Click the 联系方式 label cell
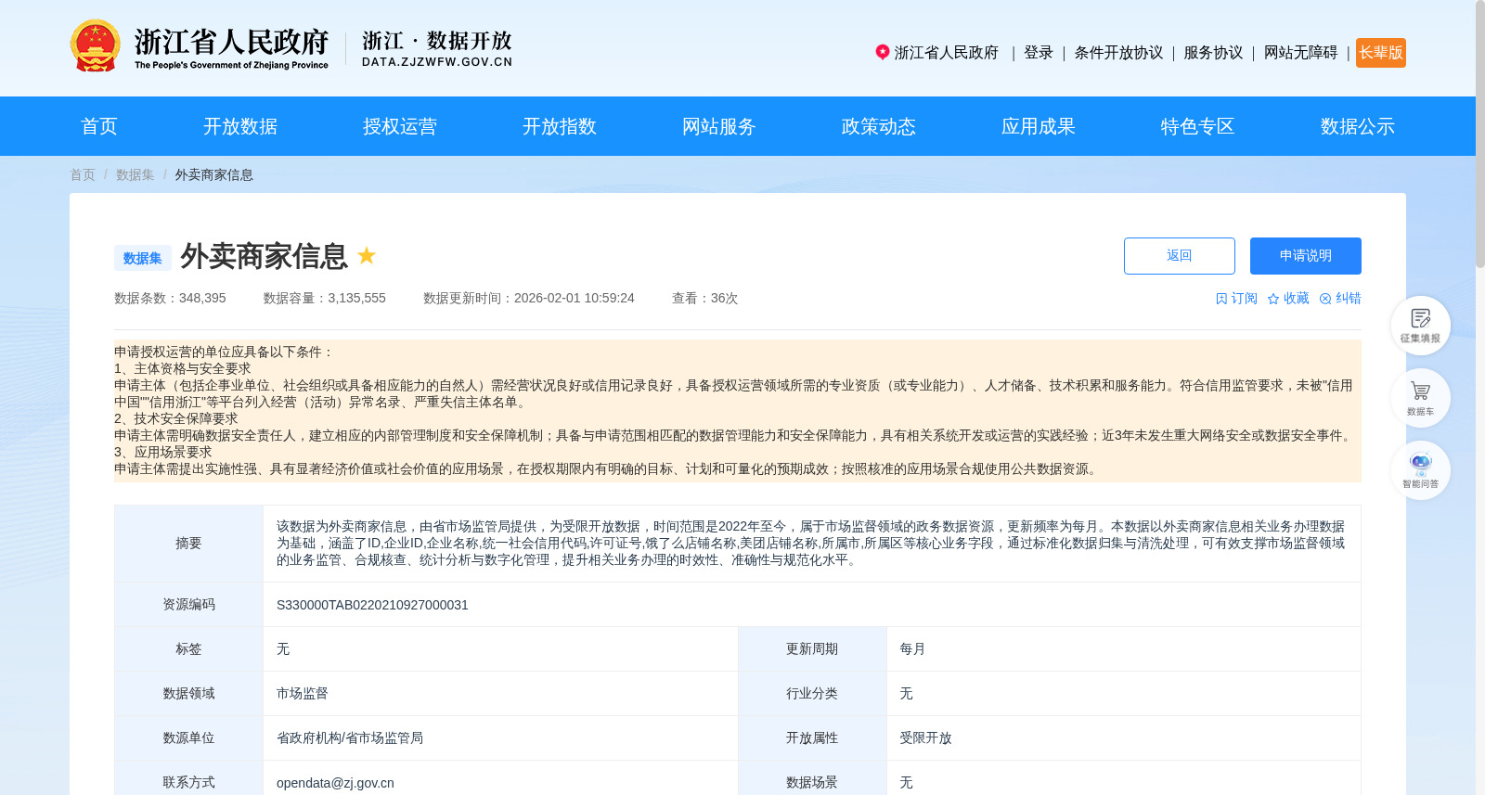Image resolution: width=1485 pixels, height=795 pixels. tap(188, 783)
